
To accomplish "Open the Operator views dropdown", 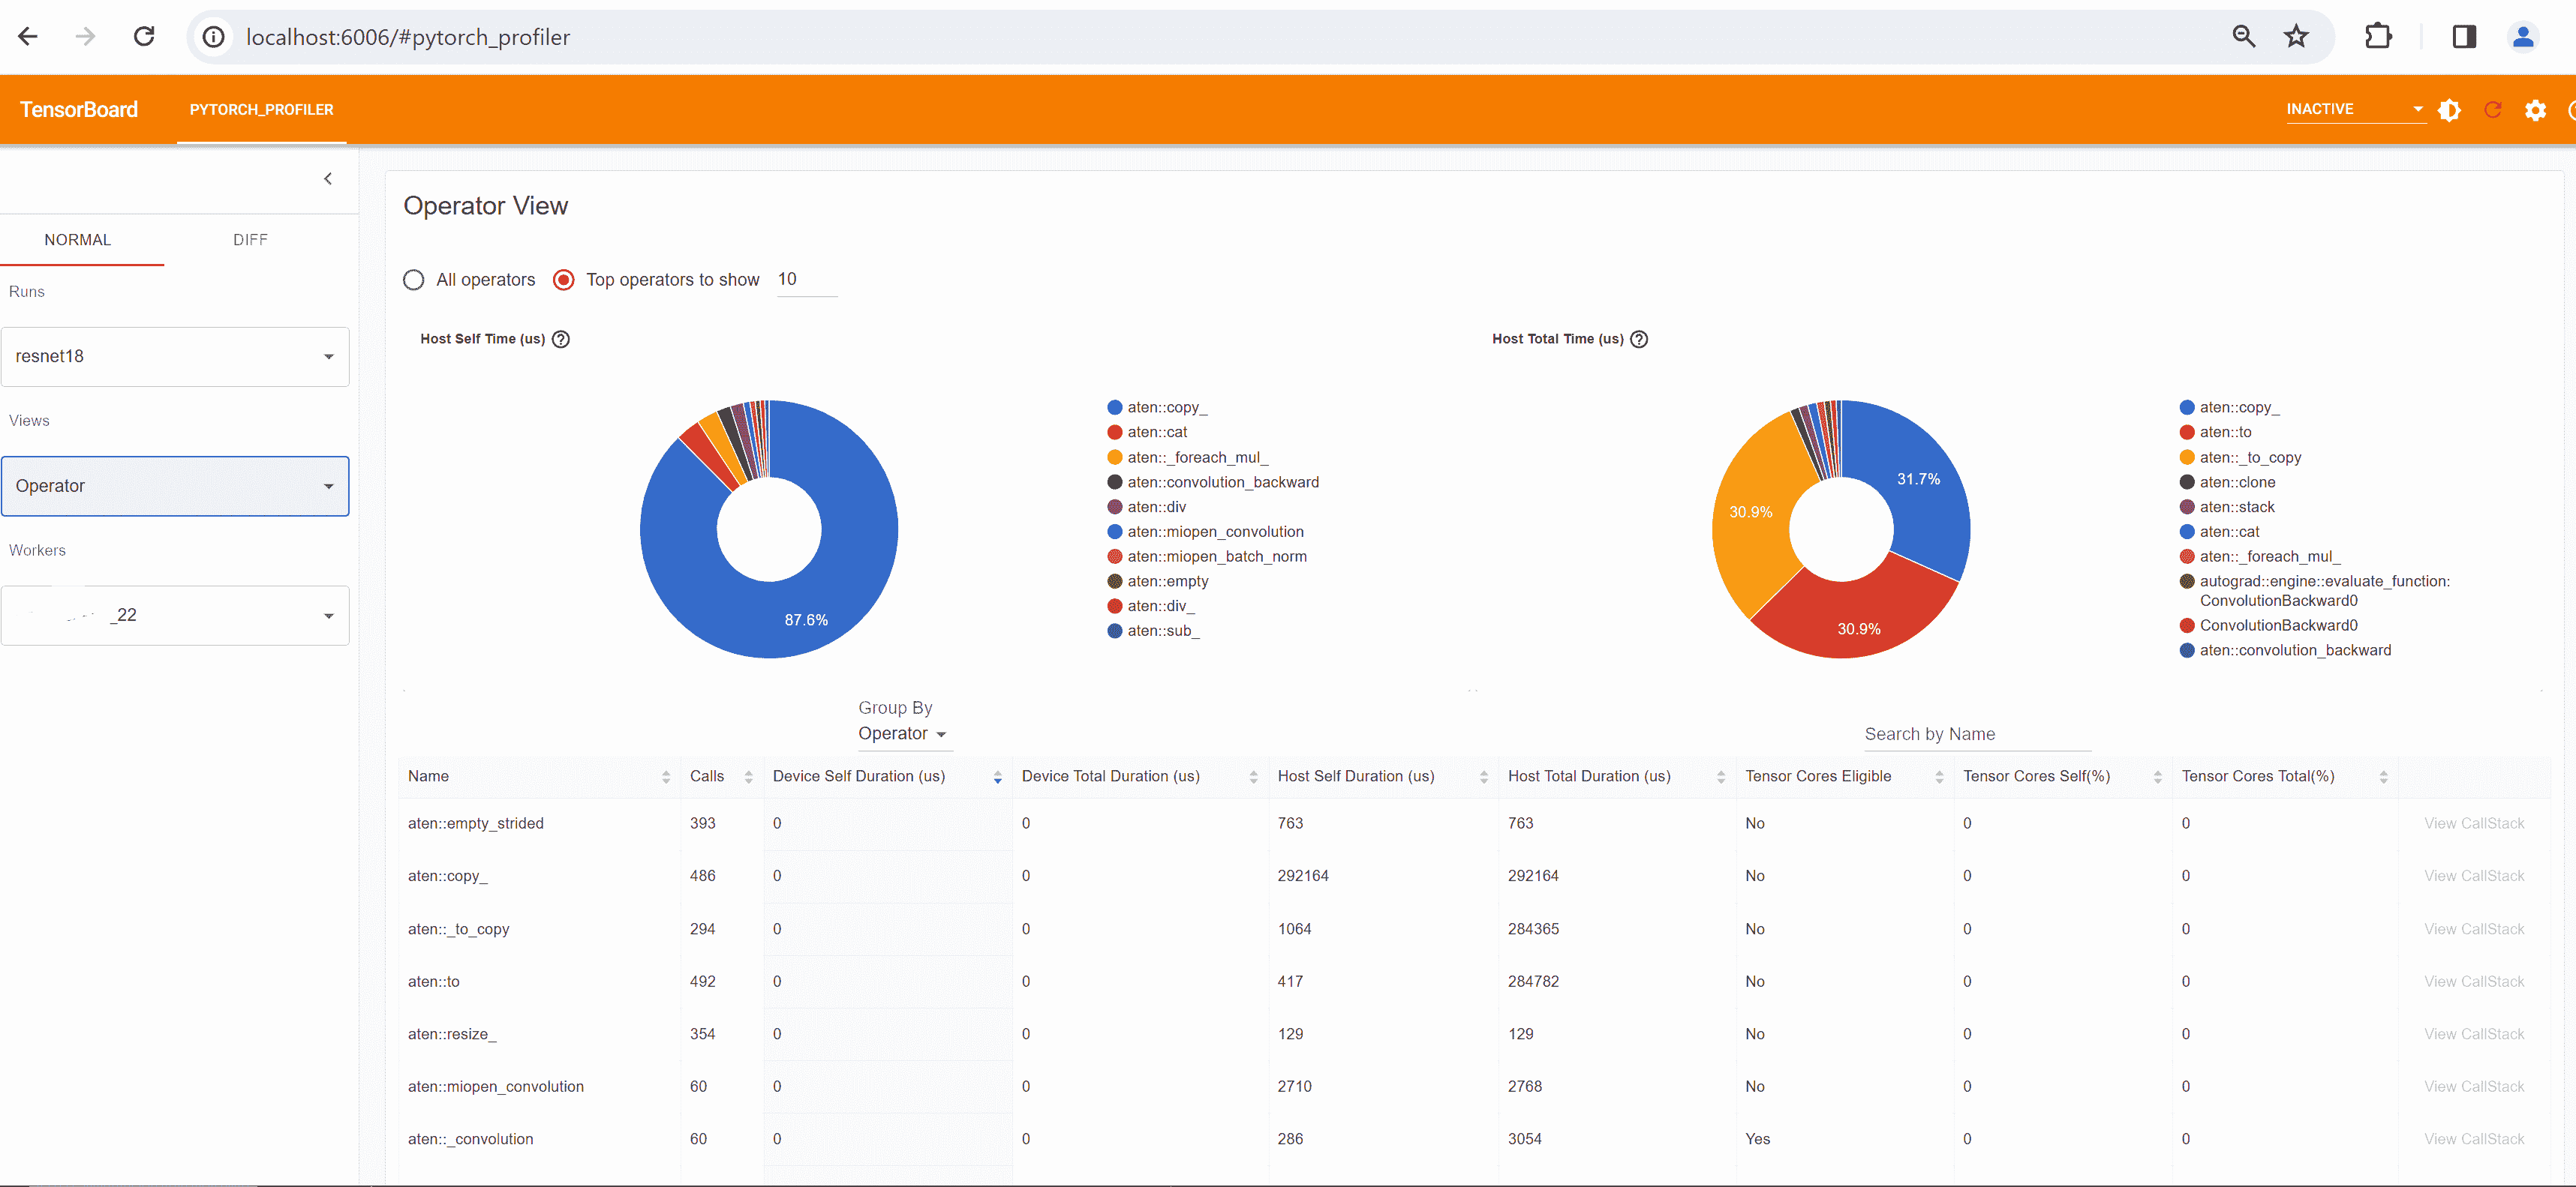I will [175, 486].
